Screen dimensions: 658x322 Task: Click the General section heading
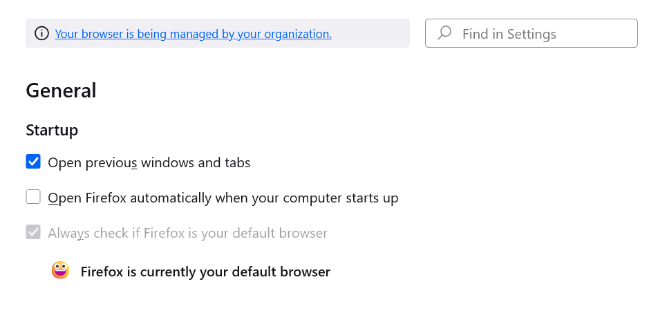[61, 91]
